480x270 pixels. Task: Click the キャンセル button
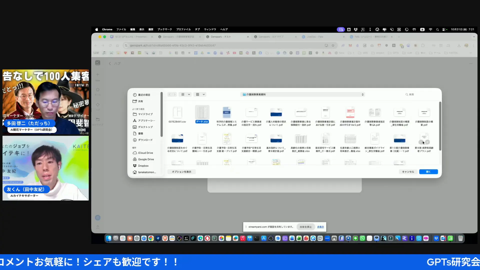pos(408,172)
